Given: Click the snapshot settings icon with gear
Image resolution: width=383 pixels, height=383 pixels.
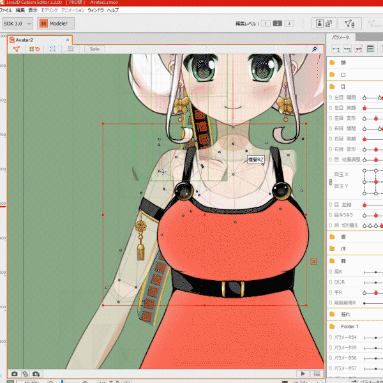Looking at the screenshot, I should coord(25,373).
